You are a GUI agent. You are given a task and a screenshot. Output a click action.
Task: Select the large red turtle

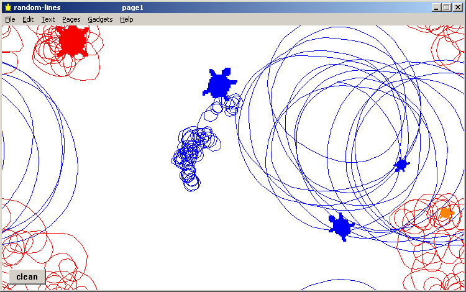pos(73,41)
